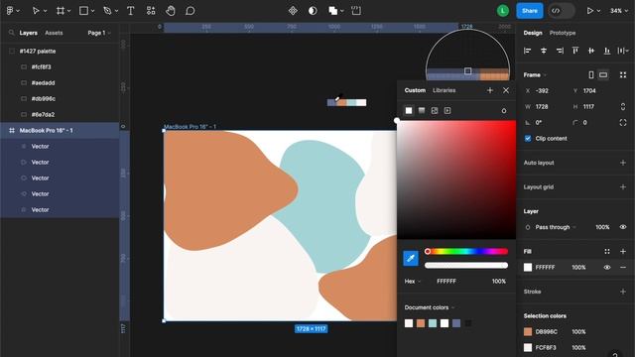Click the hue slider
Image resolution: width=635 pixels, height=357 pixels.
coord(466,251)
